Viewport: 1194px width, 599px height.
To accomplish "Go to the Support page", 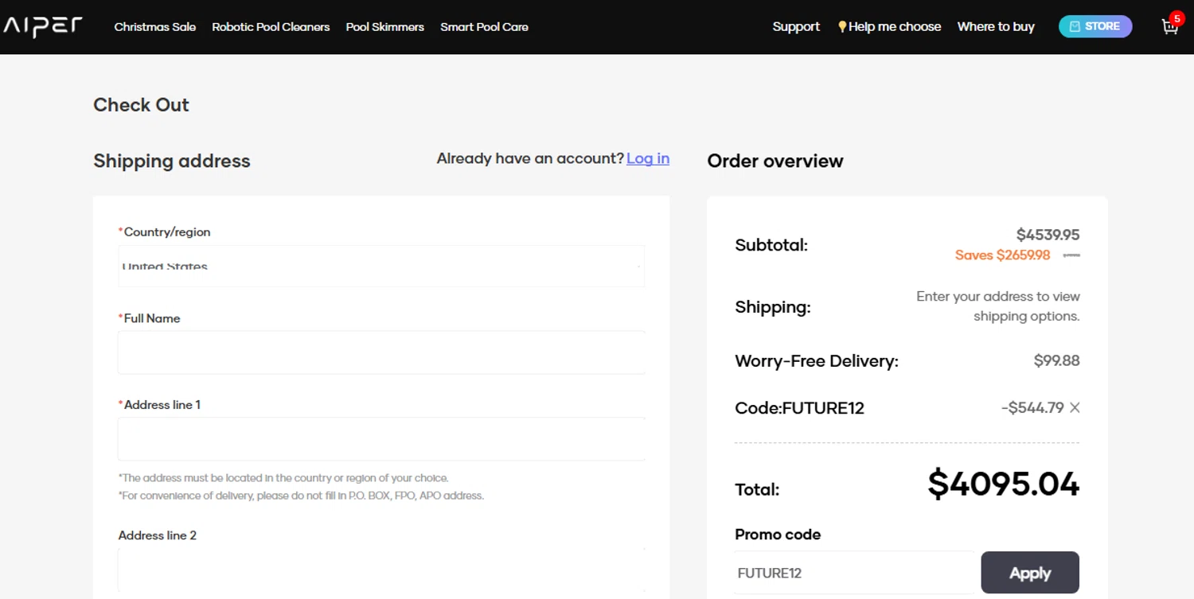I will tap(796, 27).
